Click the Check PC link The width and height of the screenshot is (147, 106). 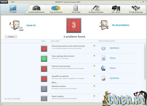click(31, 25)
